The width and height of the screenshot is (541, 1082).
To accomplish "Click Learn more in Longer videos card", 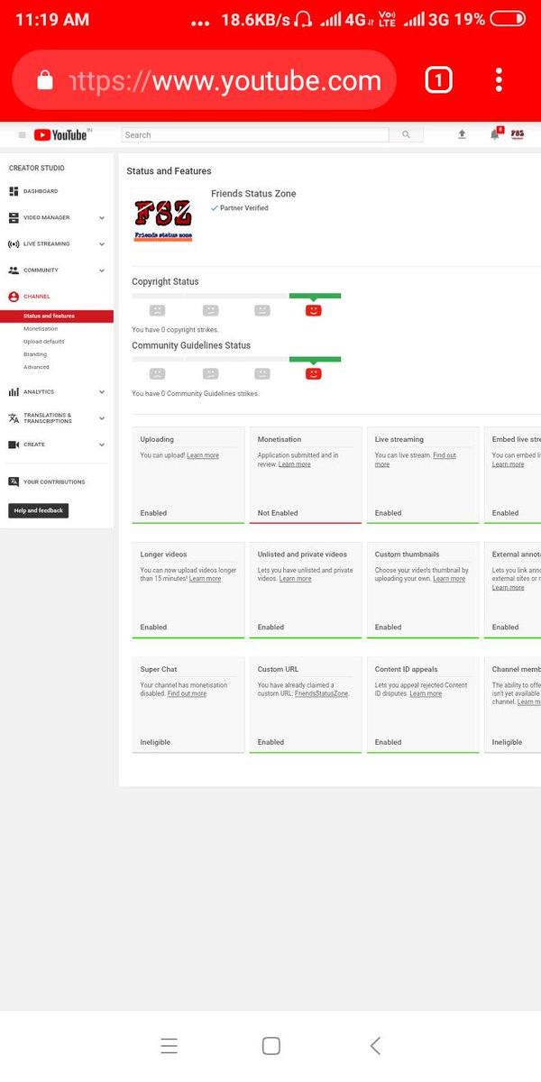I will pyautogui.click(x=205, y=579).
